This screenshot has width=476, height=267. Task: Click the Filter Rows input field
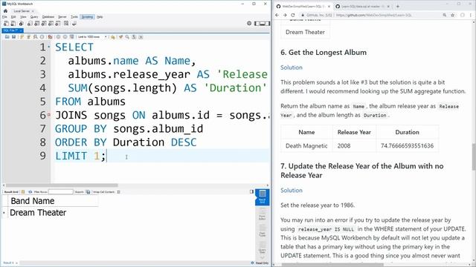(61, 192)
